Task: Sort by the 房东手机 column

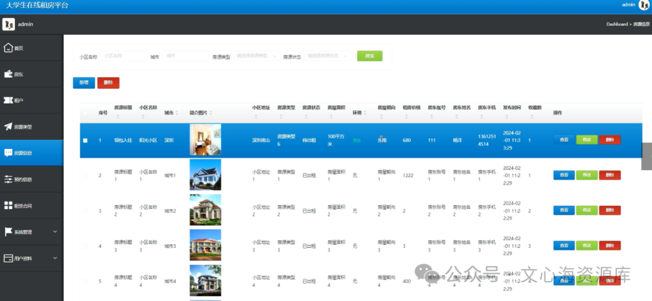Action: (481, 117)
